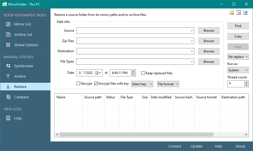Open the Logs view
Viewport: 253px width, 151px height.
[25, 118]
